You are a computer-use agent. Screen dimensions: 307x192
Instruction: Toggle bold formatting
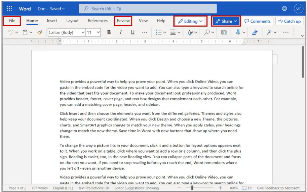pos(109,32)
